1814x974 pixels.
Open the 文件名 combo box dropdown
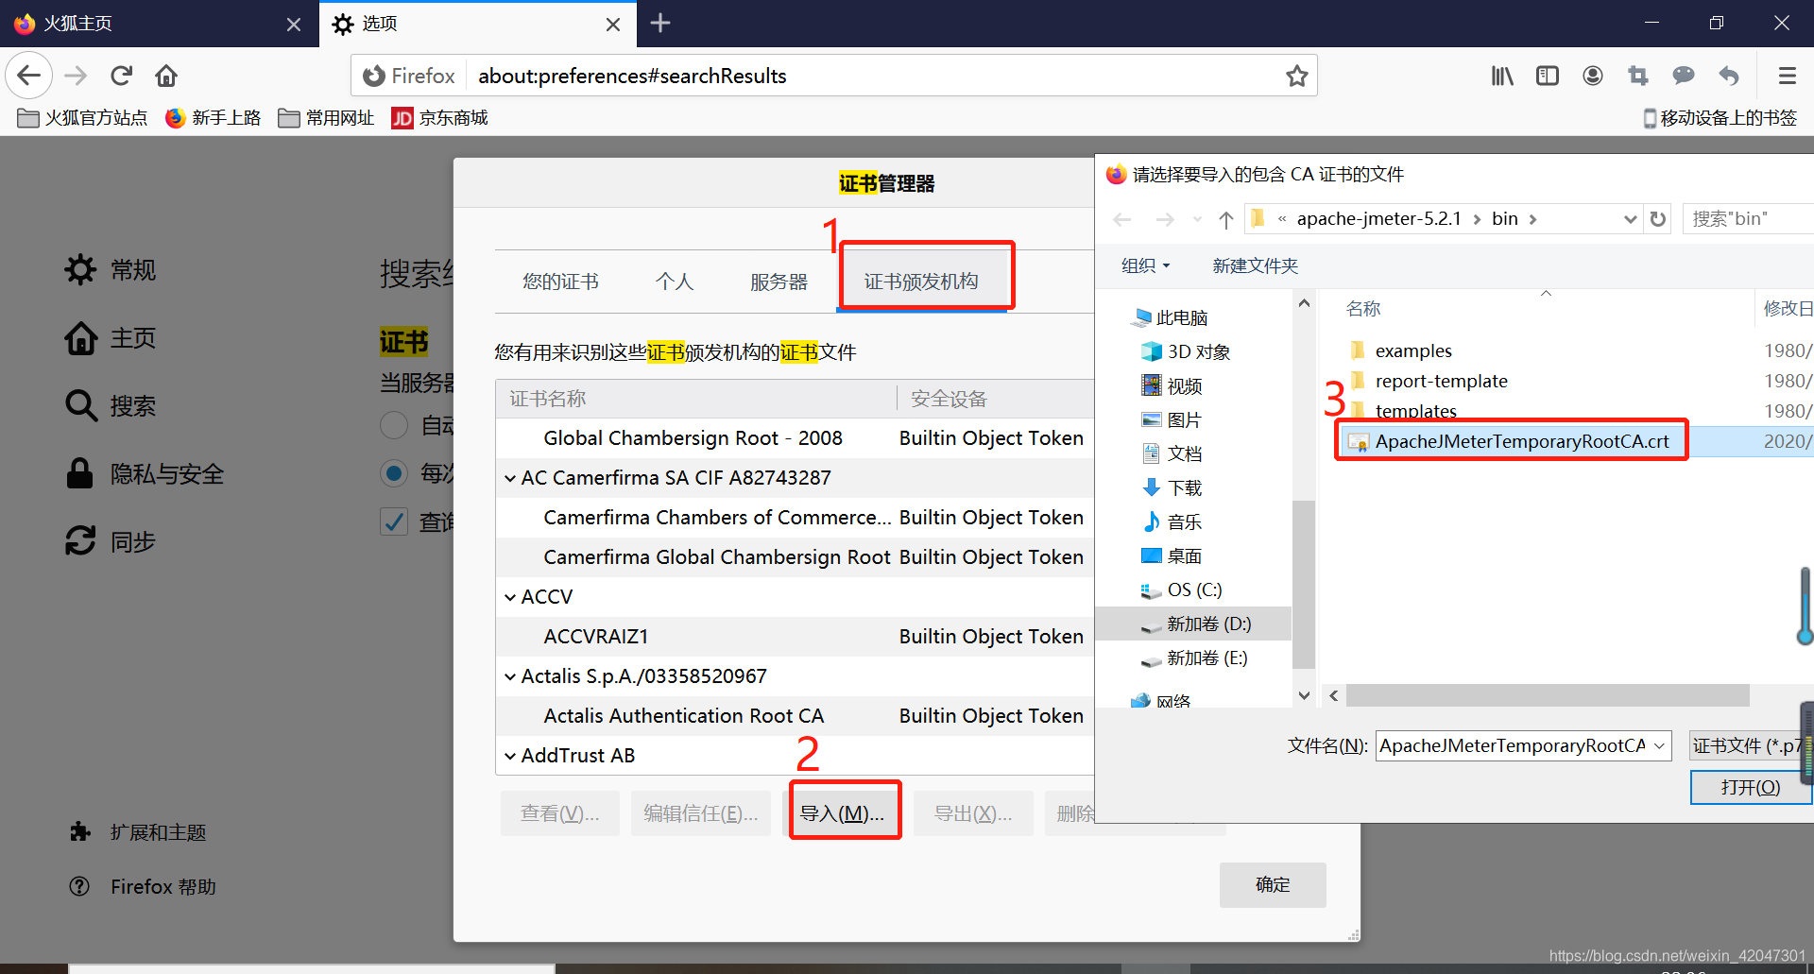click(1659, 745)
